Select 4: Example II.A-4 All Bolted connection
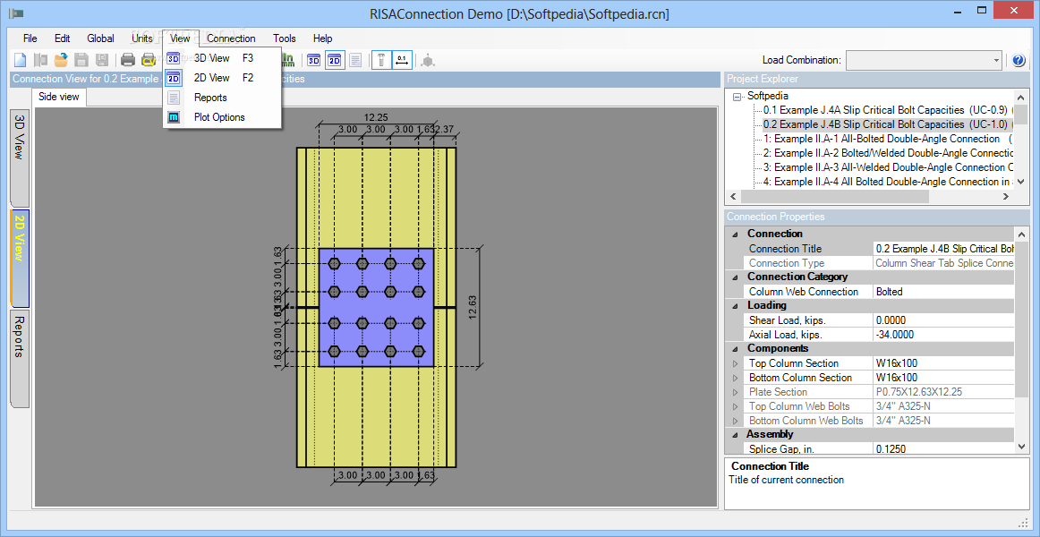Image resolution: width=1040 pixels, height=537 pixels. click(887, 182)
